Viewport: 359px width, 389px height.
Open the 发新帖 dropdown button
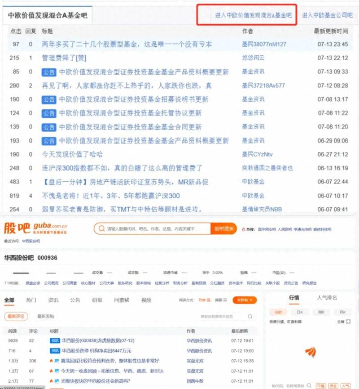(x=245, y=300)
